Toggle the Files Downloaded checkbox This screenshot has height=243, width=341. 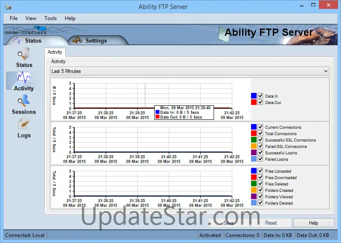tap(260, 177)
